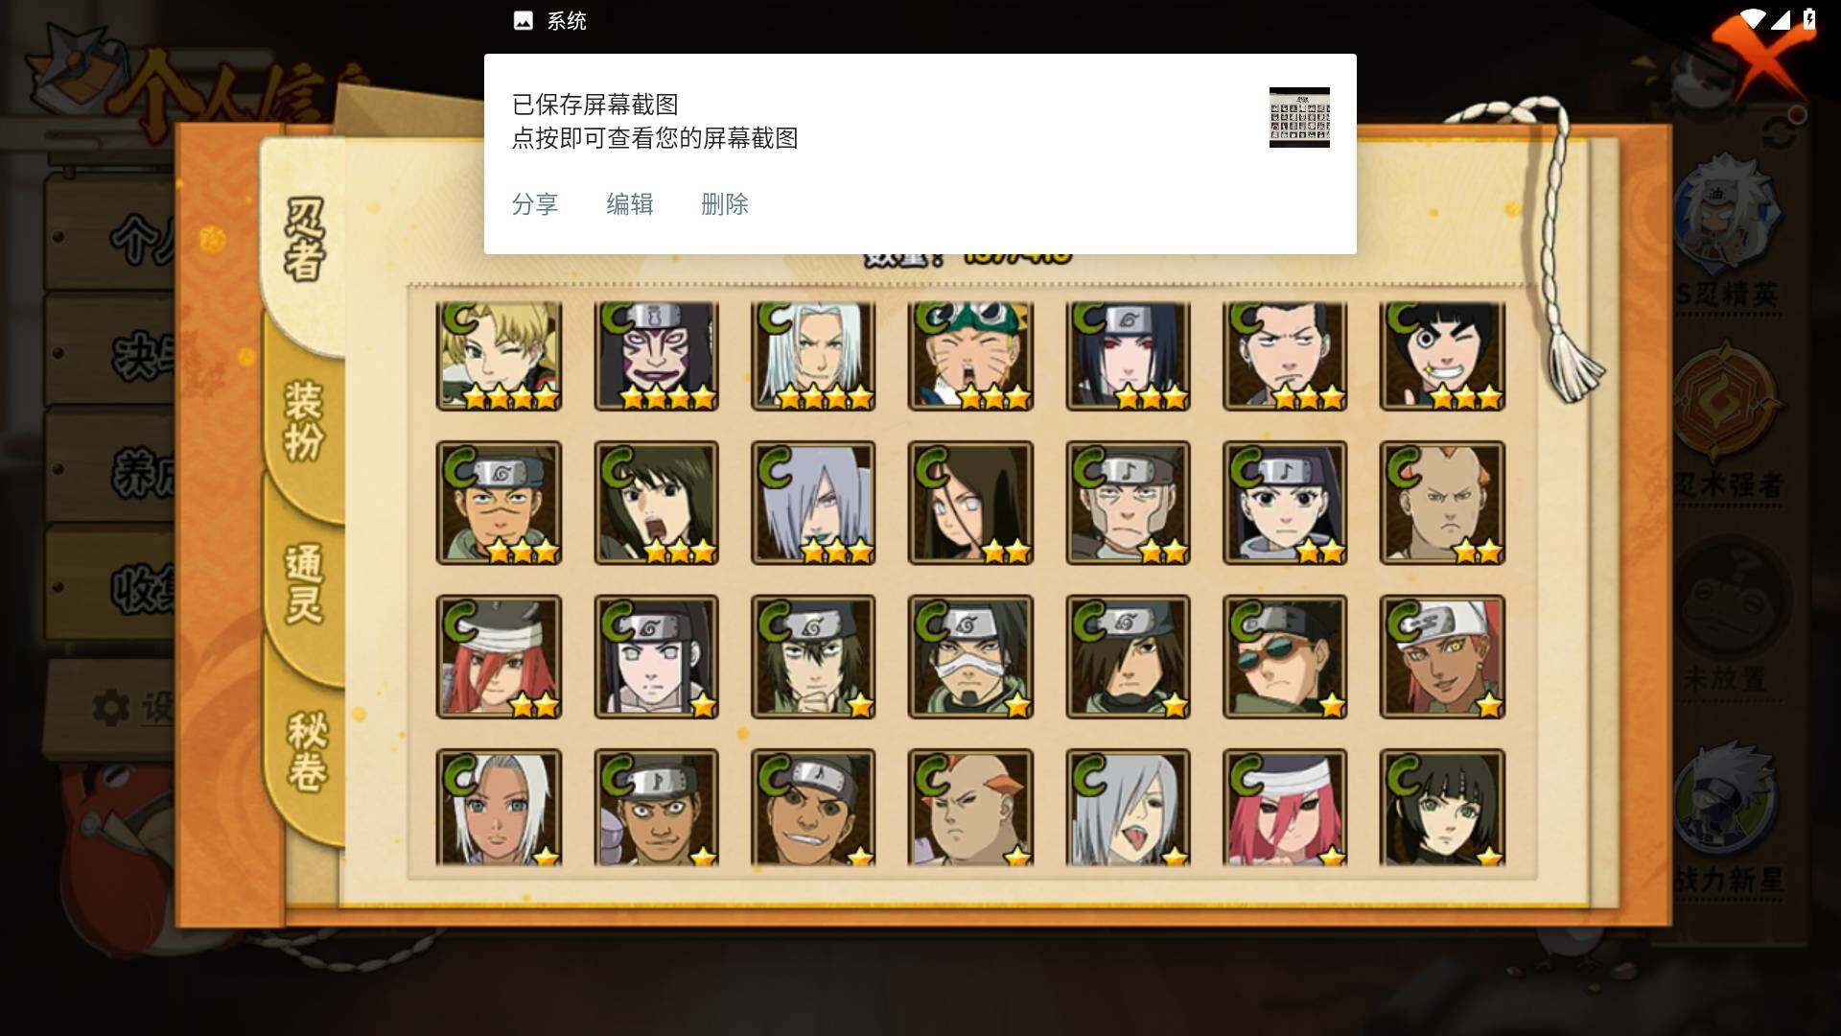
Task: Open the saved screenshot thumbnail preview
Action: pos(1299,117)
